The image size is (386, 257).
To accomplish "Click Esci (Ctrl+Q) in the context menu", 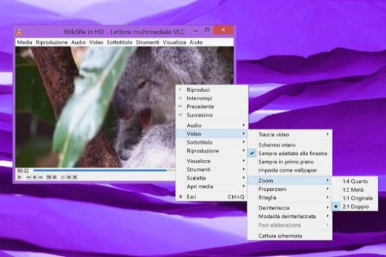I will point(212,197).
